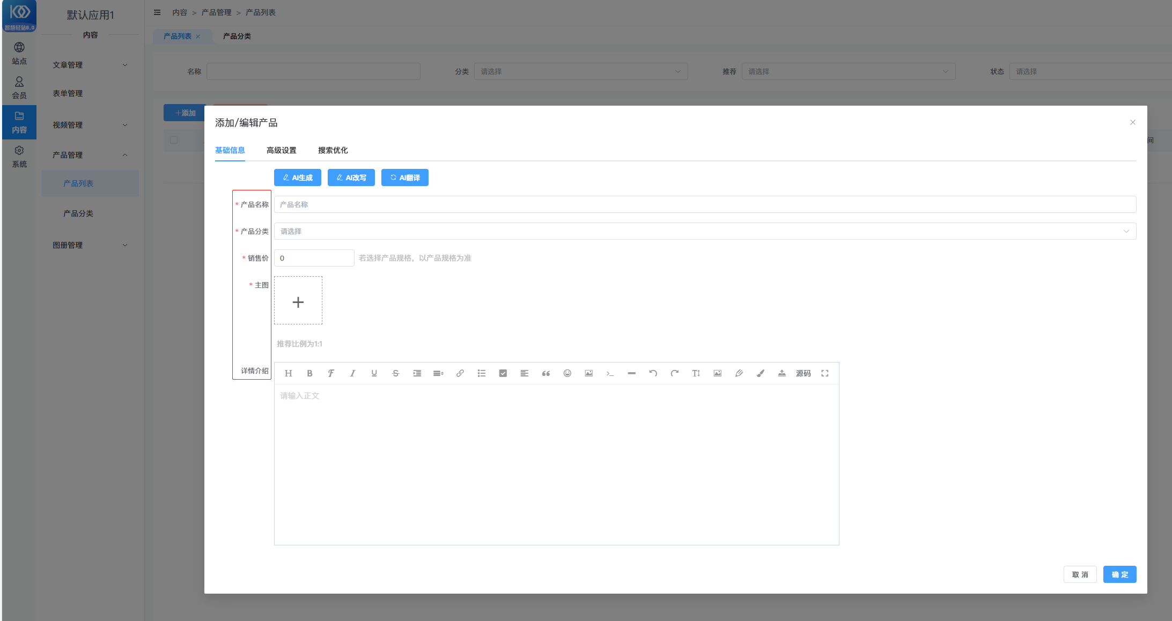Select 产品列表 in the side menu
This screenshot has width=1172, height=621.
(90, 183)
